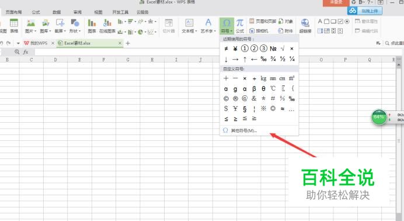The height and width of the screenshot is (221, 404).
Task: Insert the ½ fraction symbol
Action: 283,59
